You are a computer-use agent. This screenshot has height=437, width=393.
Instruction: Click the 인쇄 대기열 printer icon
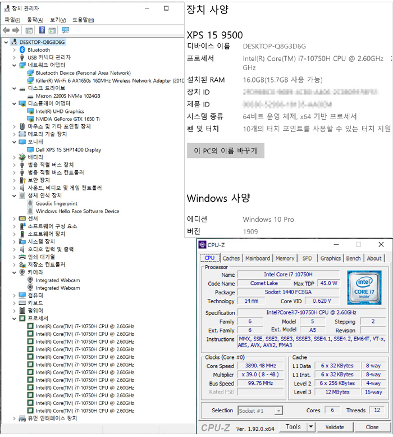[x=22, y=257]
